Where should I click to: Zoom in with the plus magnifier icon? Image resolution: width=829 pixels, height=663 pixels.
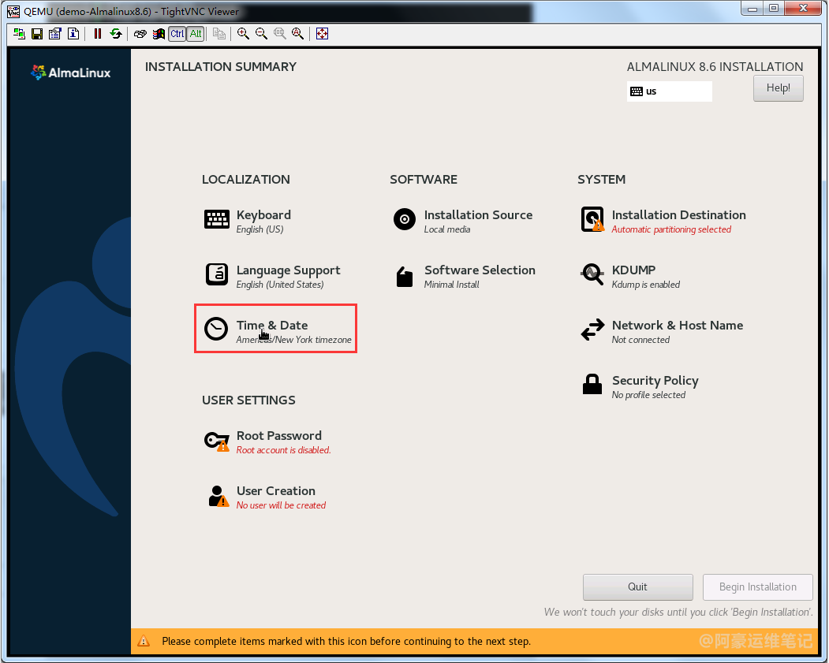(243, 34)
